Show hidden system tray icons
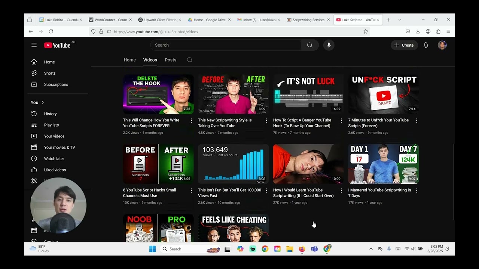479x269 pixels. 371,249
